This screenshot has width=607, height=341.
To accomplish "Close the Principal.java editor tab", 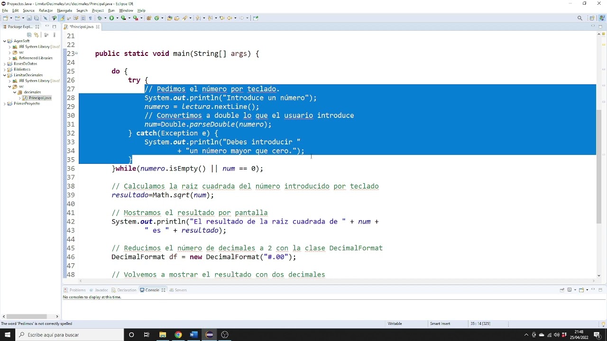I will point(98,27).
